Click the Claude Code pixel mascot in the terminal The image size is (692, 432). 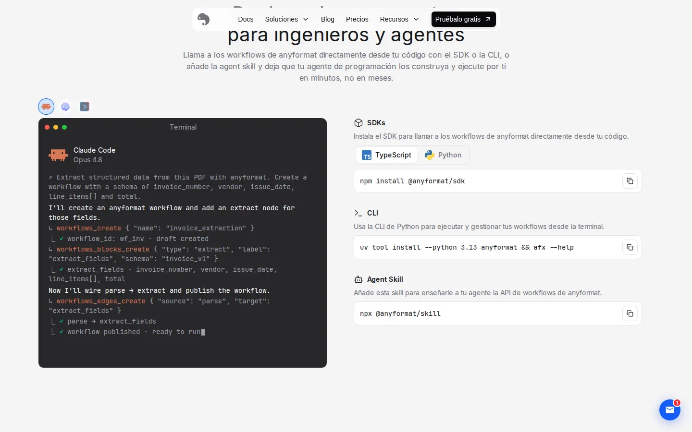[x=58, y=155]
